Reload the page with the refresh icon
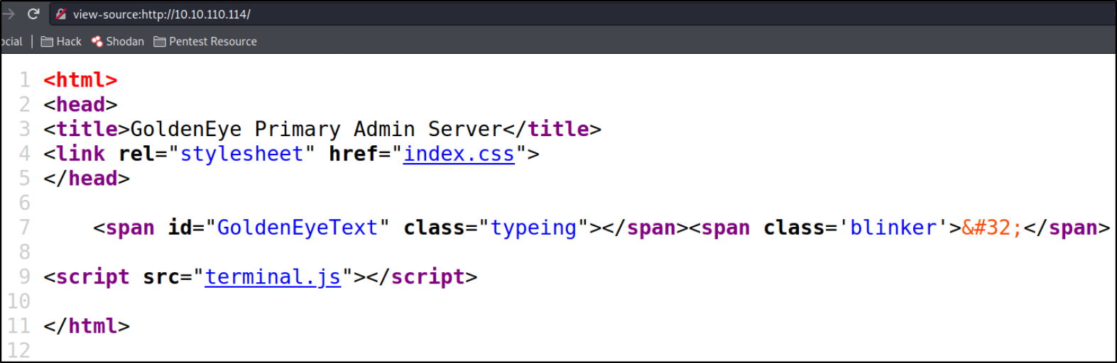This screenshot has height=363, width=1117. 33,13
